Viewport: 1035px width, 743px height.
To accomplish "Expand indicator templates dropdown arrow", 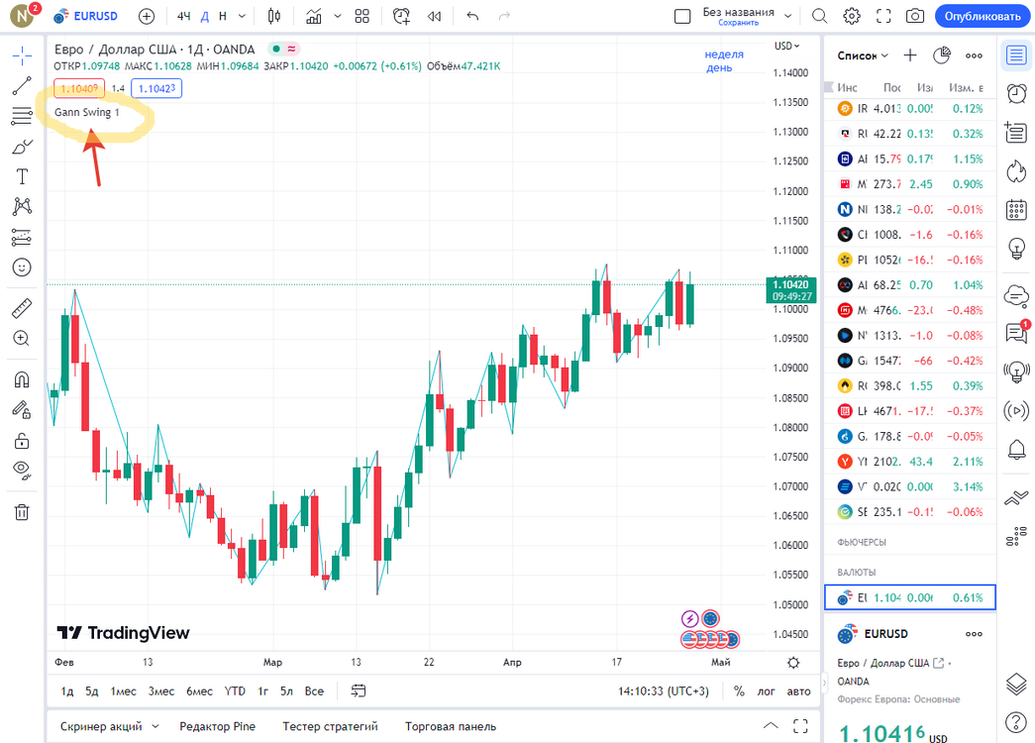I will pos(338,16).
